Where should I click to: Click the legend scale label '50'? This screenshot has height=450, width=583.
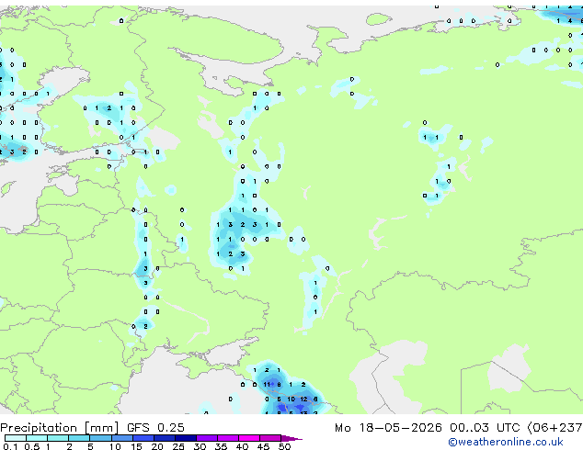click(284, 446)
